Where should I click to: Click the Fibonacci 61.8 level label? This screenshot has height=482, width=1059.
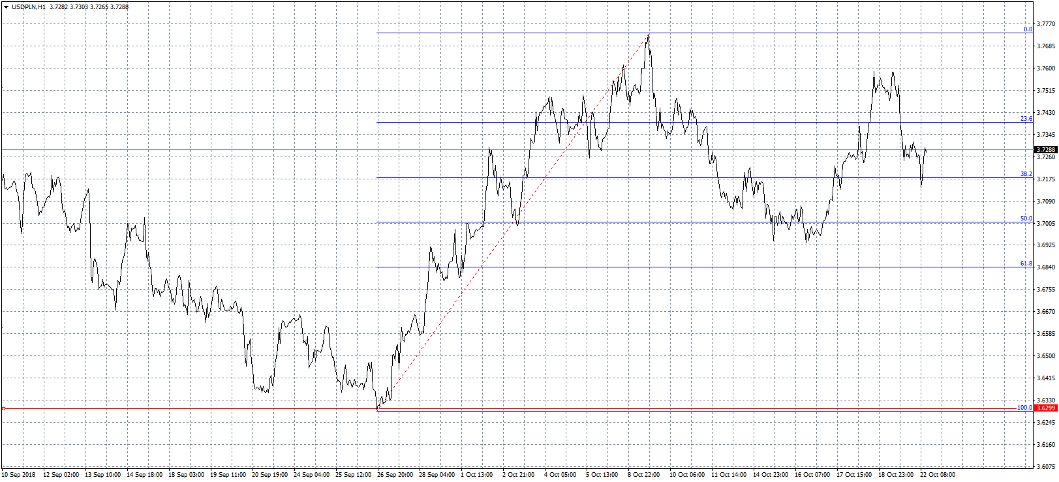(x=1026, y=264)
